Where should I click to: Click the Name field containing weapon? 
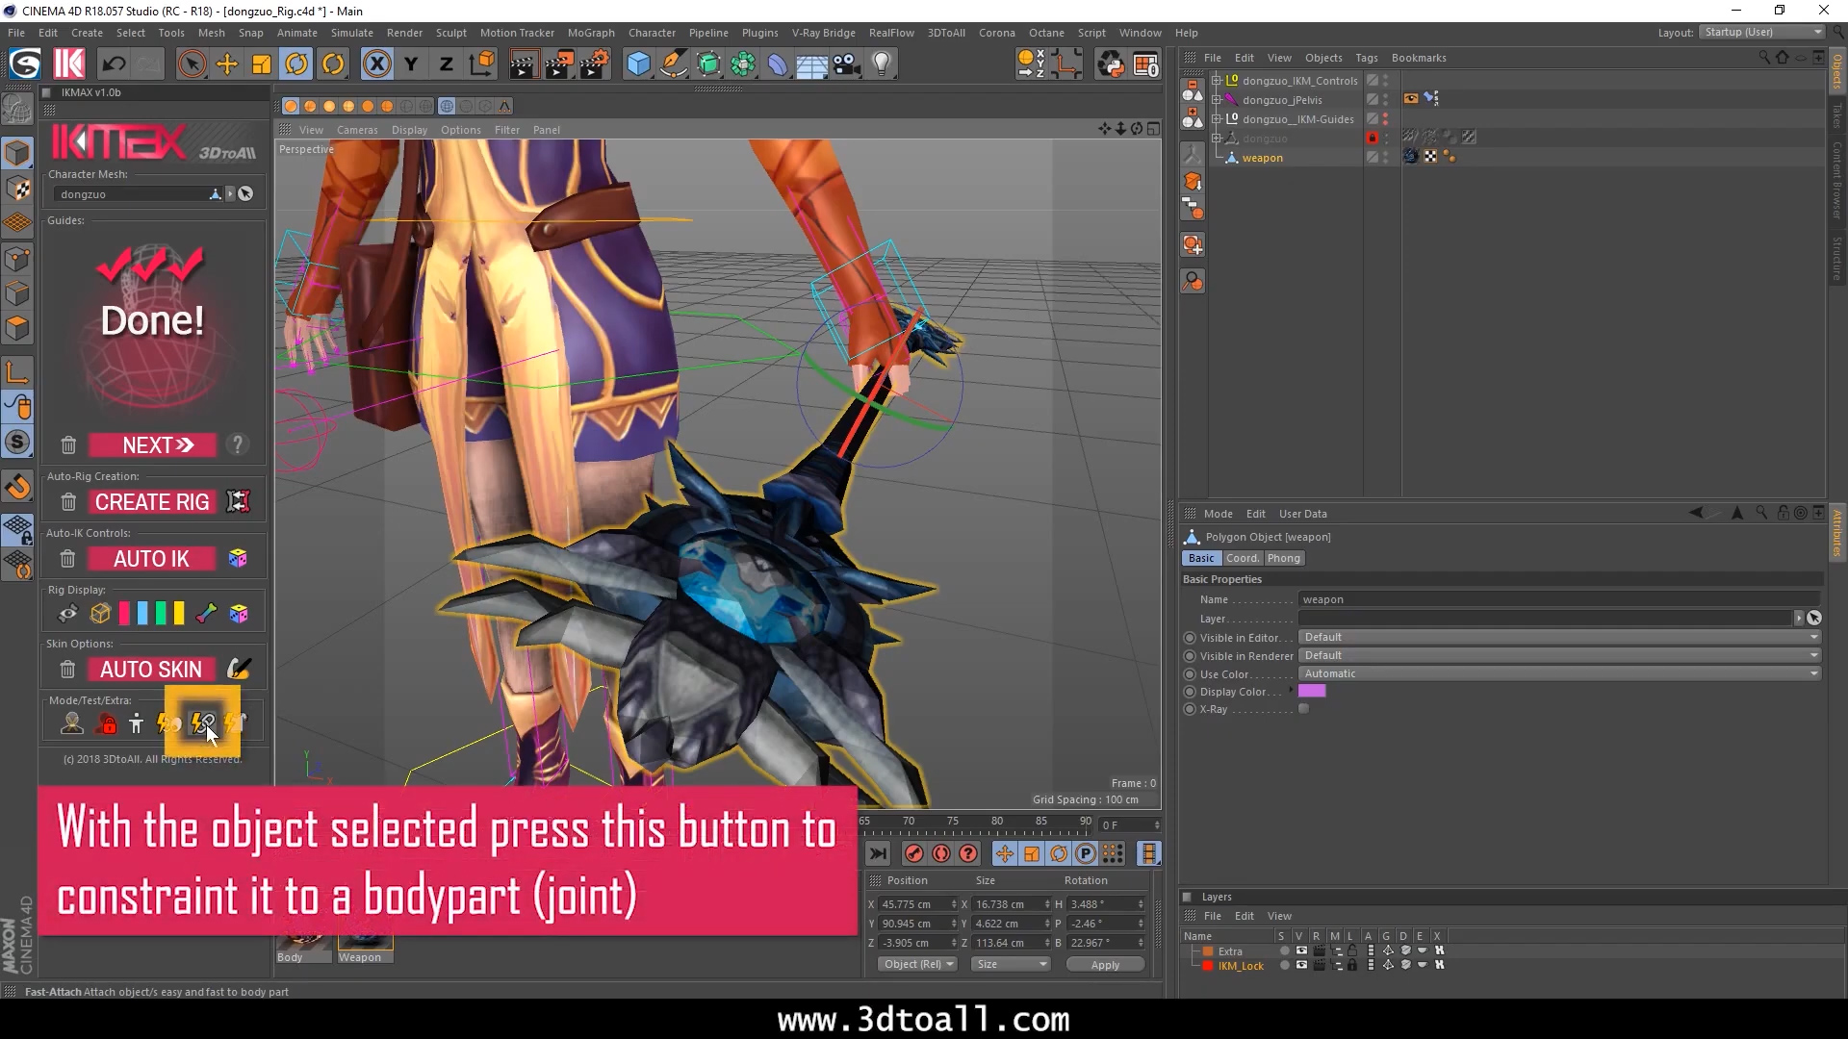pos(1559,599)
